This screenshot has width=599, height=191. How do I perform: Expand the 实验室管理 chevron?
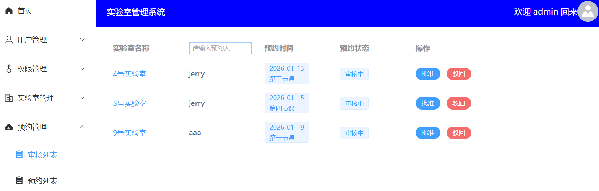82,98
